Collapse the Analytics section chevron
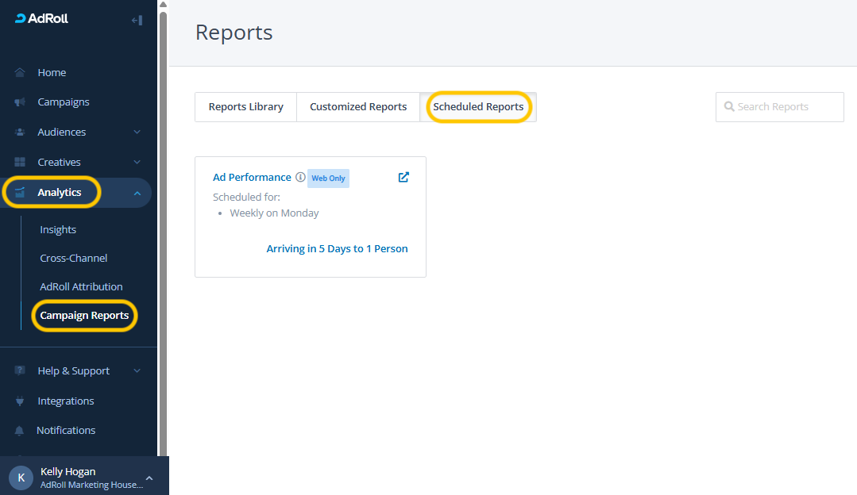857x495 pixels. pos(137,193)
